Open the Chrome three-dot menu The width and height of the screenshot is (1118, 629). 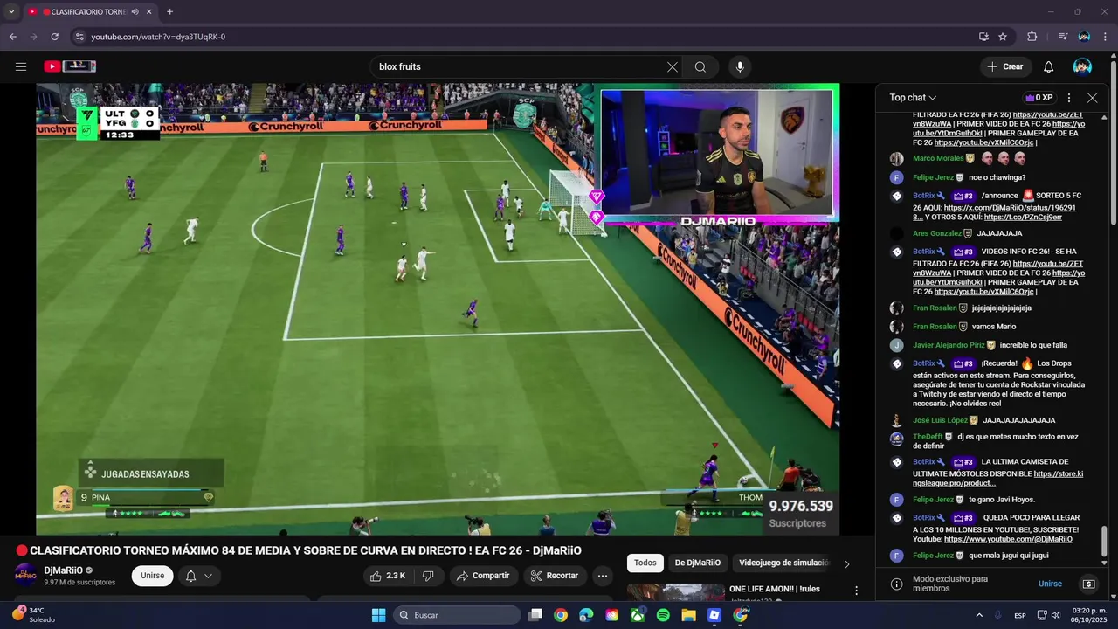pyautogui.click(x=1104, y=37)
